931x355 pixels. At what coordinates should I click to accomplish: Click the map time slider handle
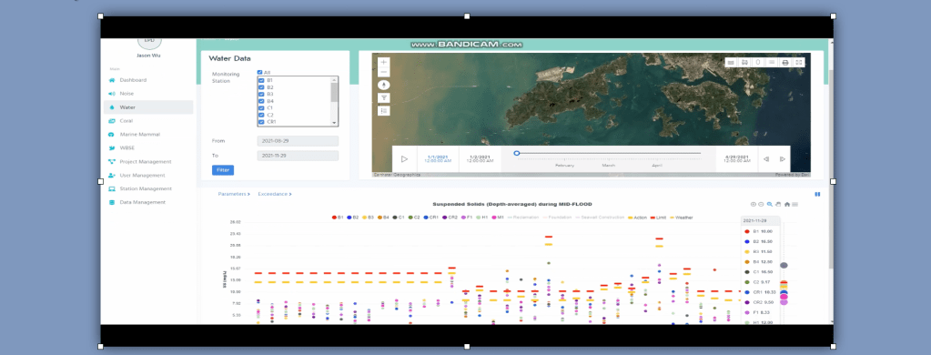(x=517, y=153)
